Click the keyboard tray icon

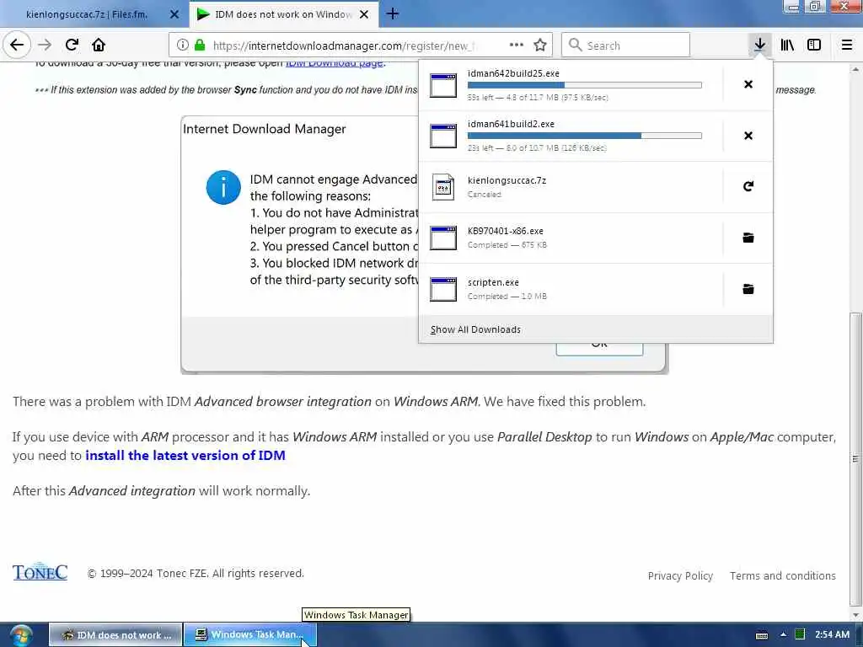[762, 635]
